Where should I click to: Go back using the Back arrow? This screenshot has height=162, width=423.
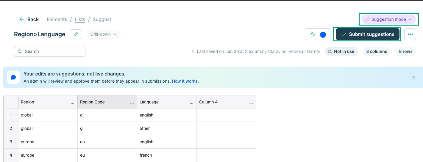[29, 19]
